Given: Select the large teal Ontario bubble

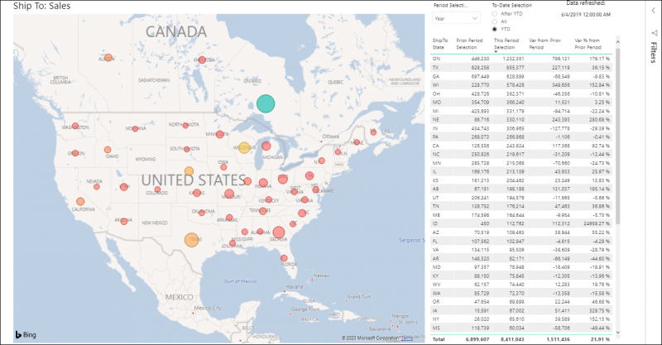Looking at the screenshot, I should pyautogui.click(x=266, y=103).
